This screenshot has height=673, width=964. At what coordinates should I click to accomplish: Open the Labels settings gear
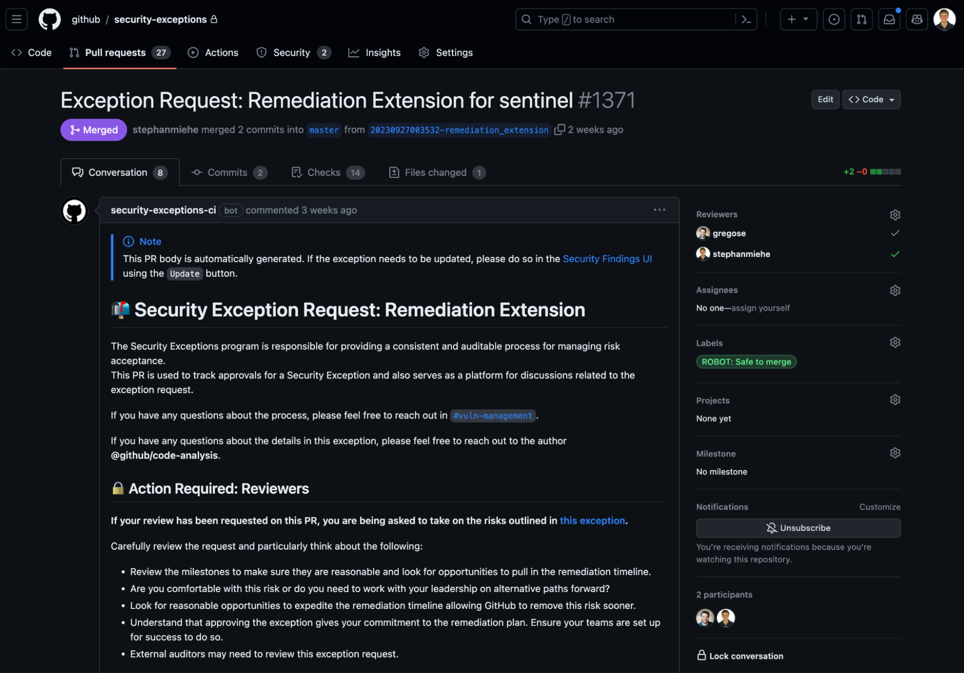tap(895, 342)
